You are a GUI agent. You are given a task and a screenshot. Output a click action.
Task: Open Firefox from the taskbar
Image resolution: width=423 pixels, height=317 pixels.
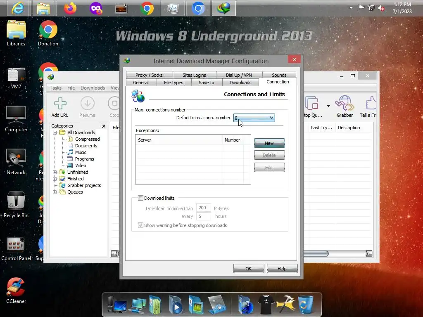click(x=70, y=8)
